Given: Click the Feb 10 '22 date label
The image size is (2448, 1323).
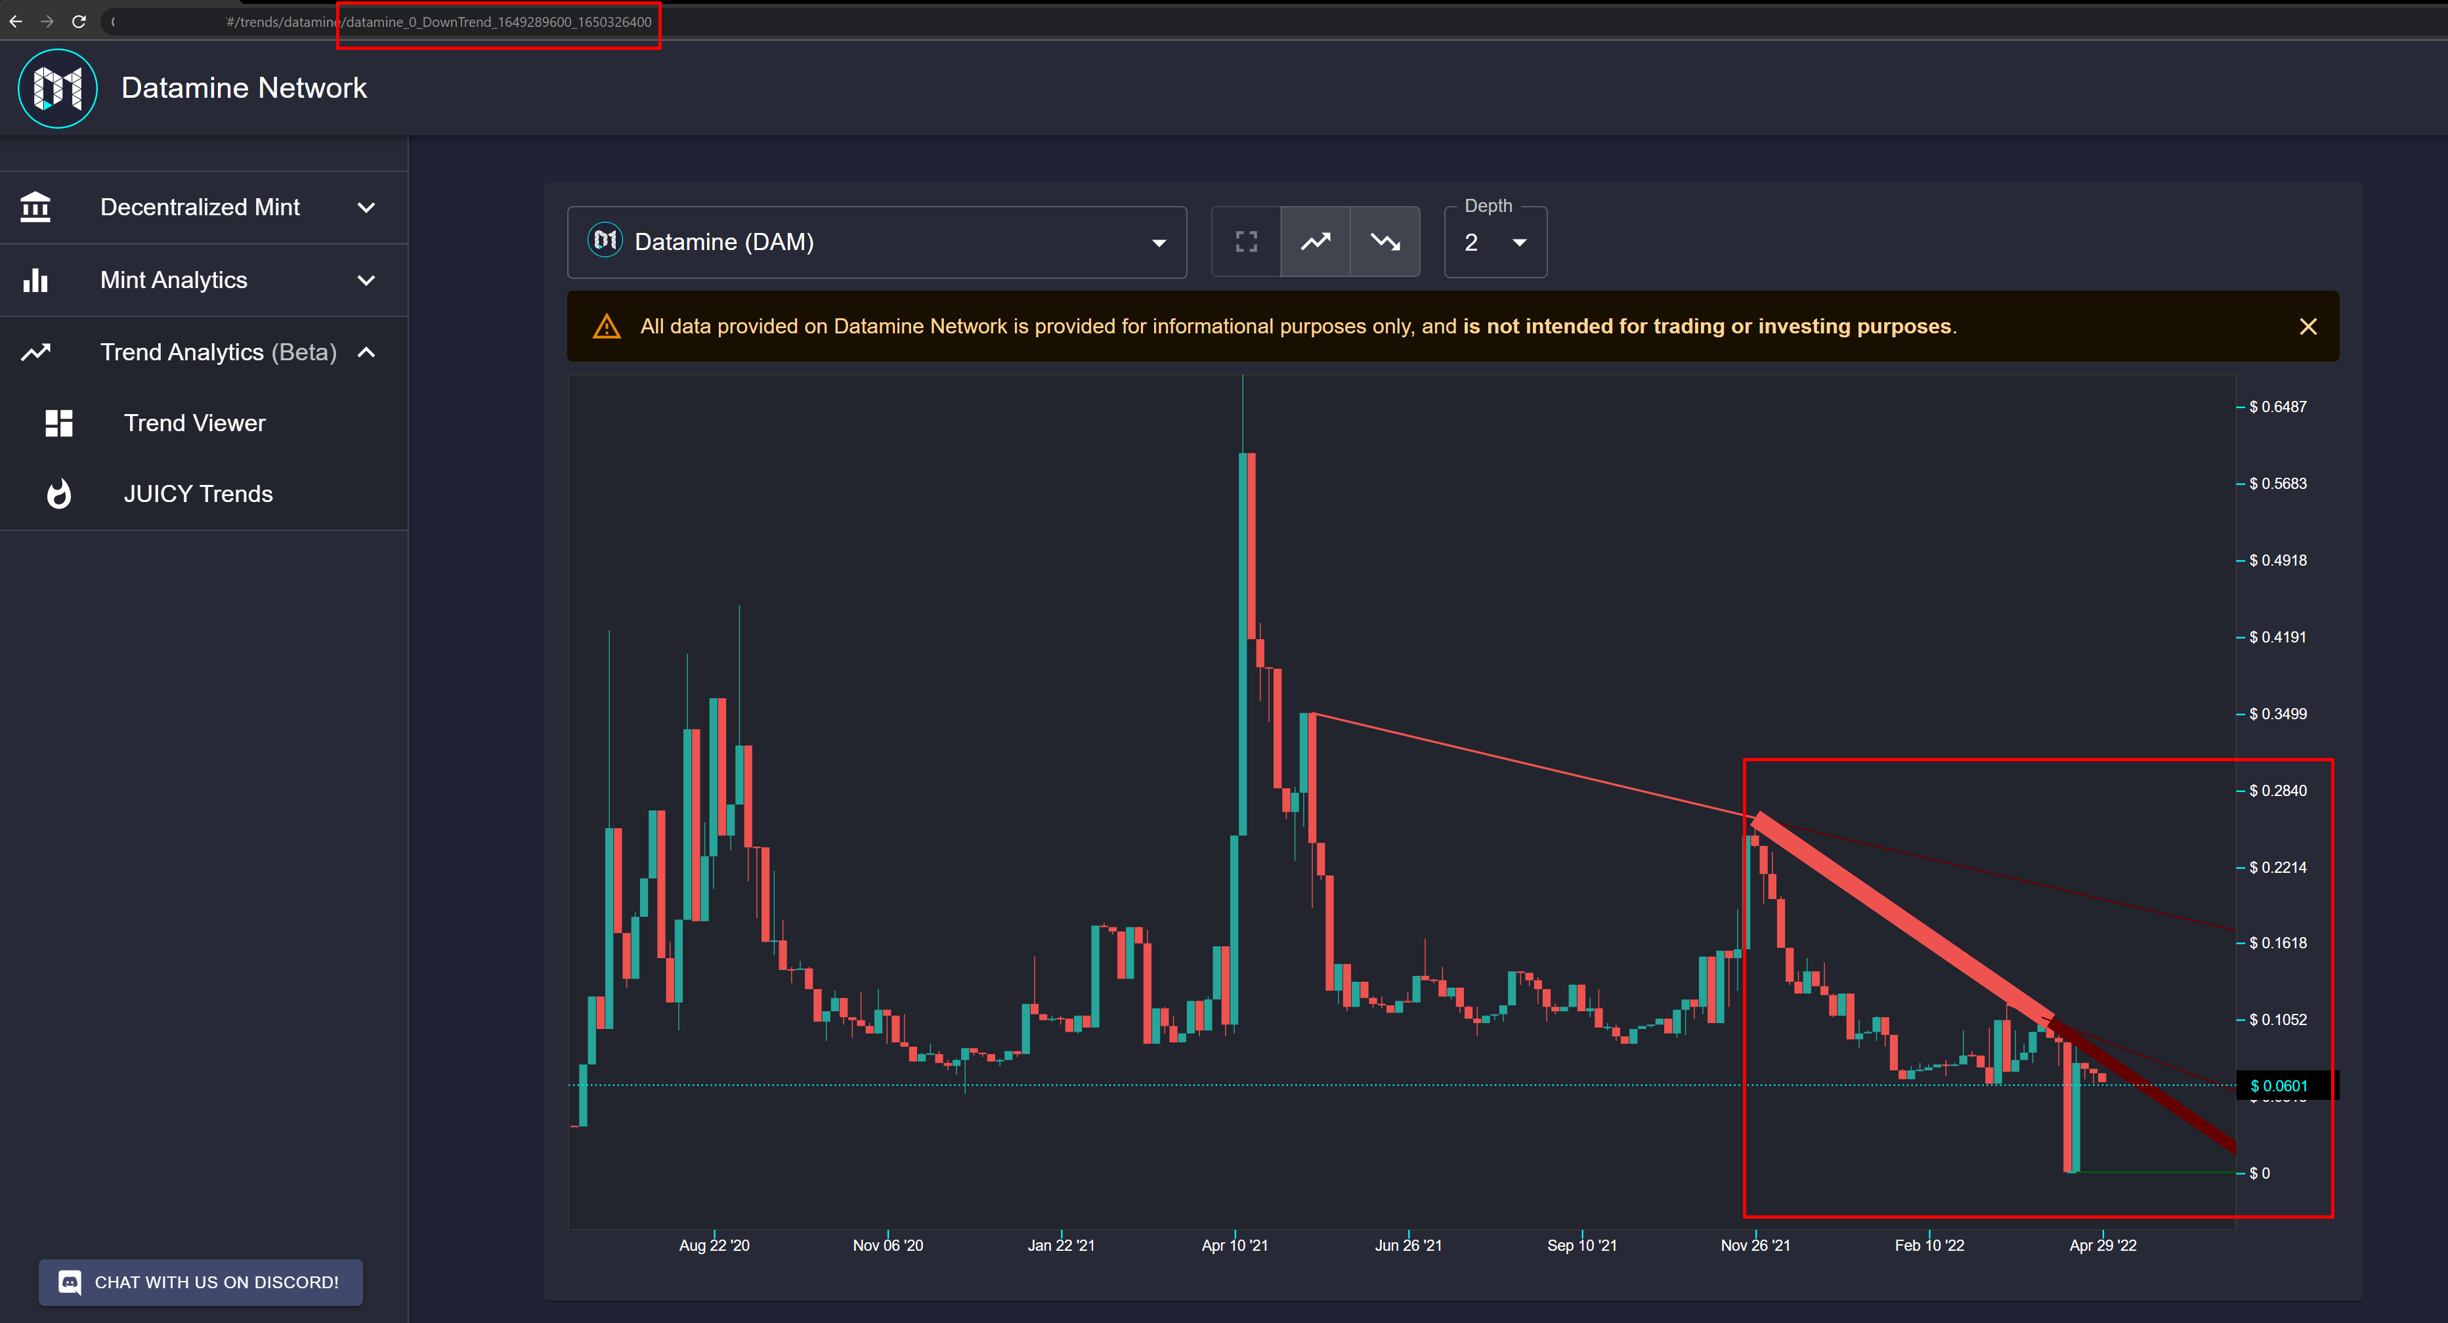Looking at the screenshot, I should (1929, 1245).
